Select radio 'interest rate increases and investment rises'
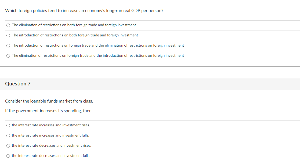The height and width of the screenshot is (166, 300). click(9, 125)
